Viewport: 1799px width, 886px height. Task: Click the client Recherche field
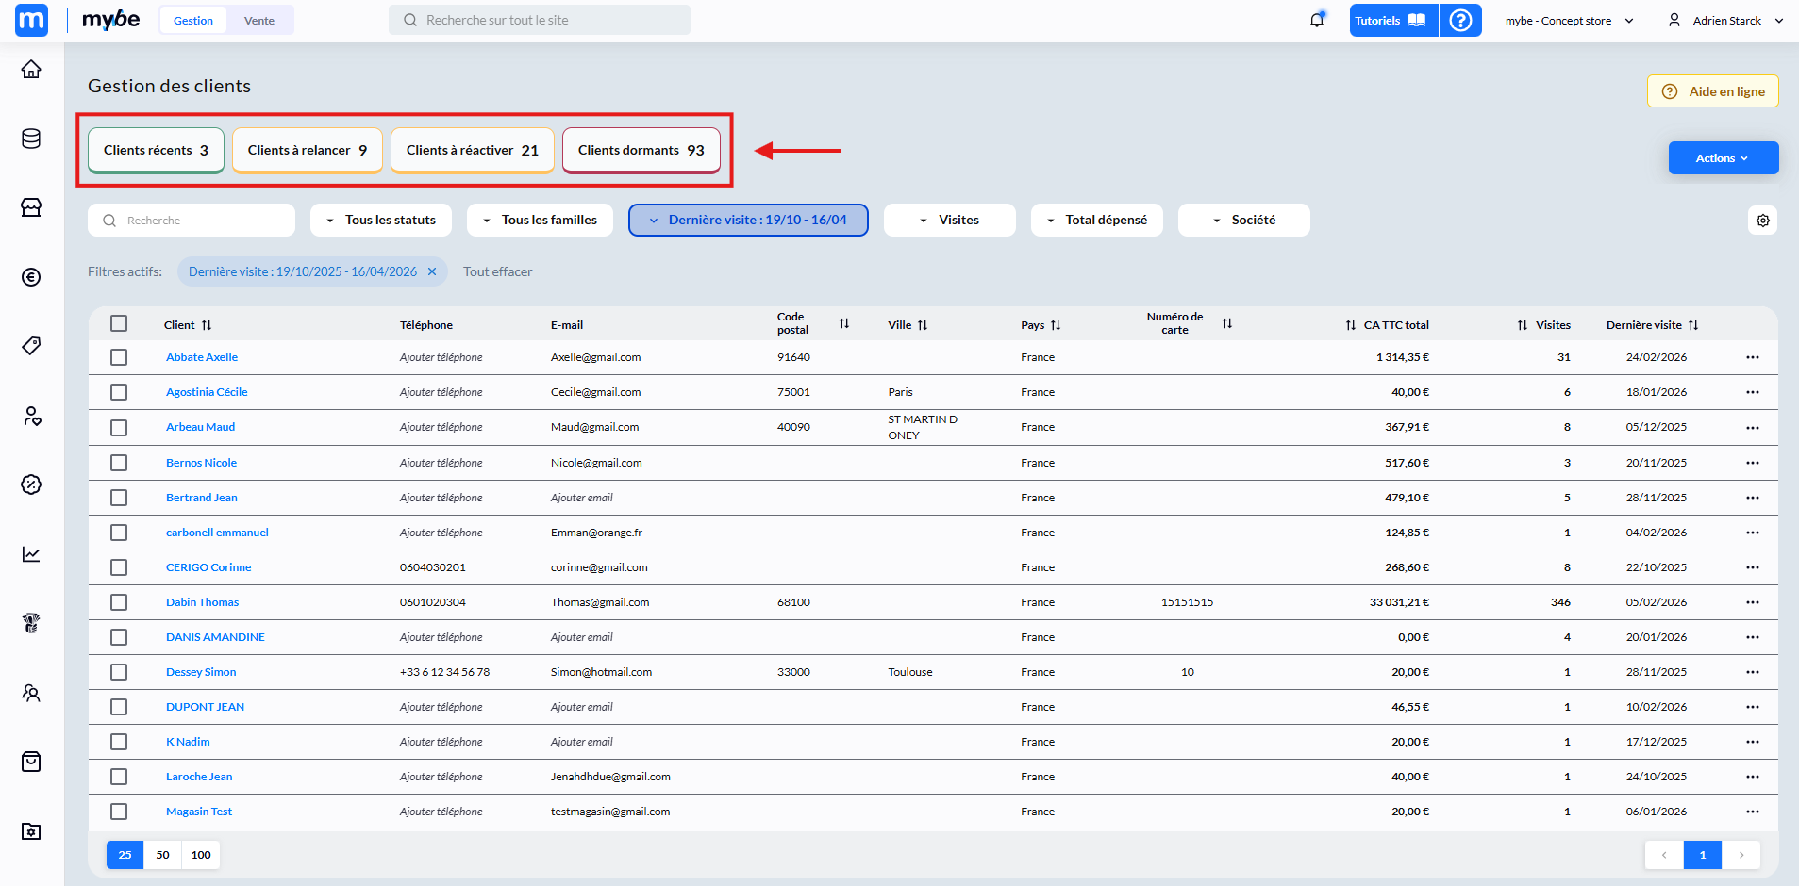point(192,220)
